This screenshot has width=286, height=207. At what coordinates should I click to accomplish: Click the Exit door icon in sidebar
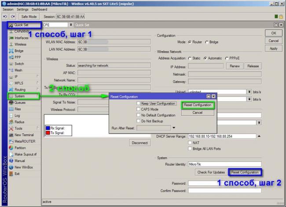(x=11, y=174)
